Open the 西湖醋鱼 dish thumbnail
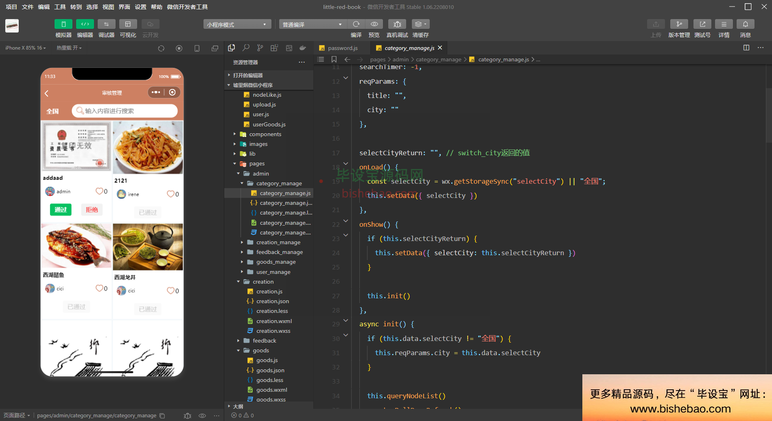 [76, 245]
